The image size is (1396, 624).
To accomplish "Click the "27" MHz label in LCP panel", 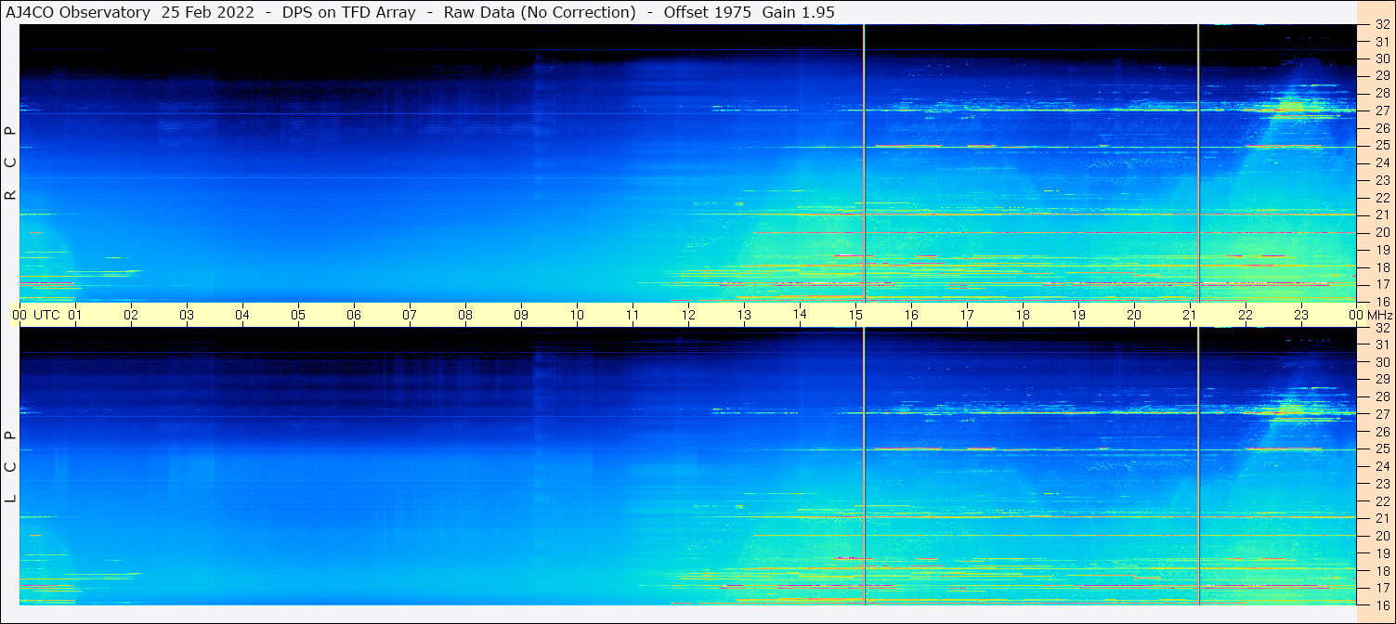I will 1382,414.
